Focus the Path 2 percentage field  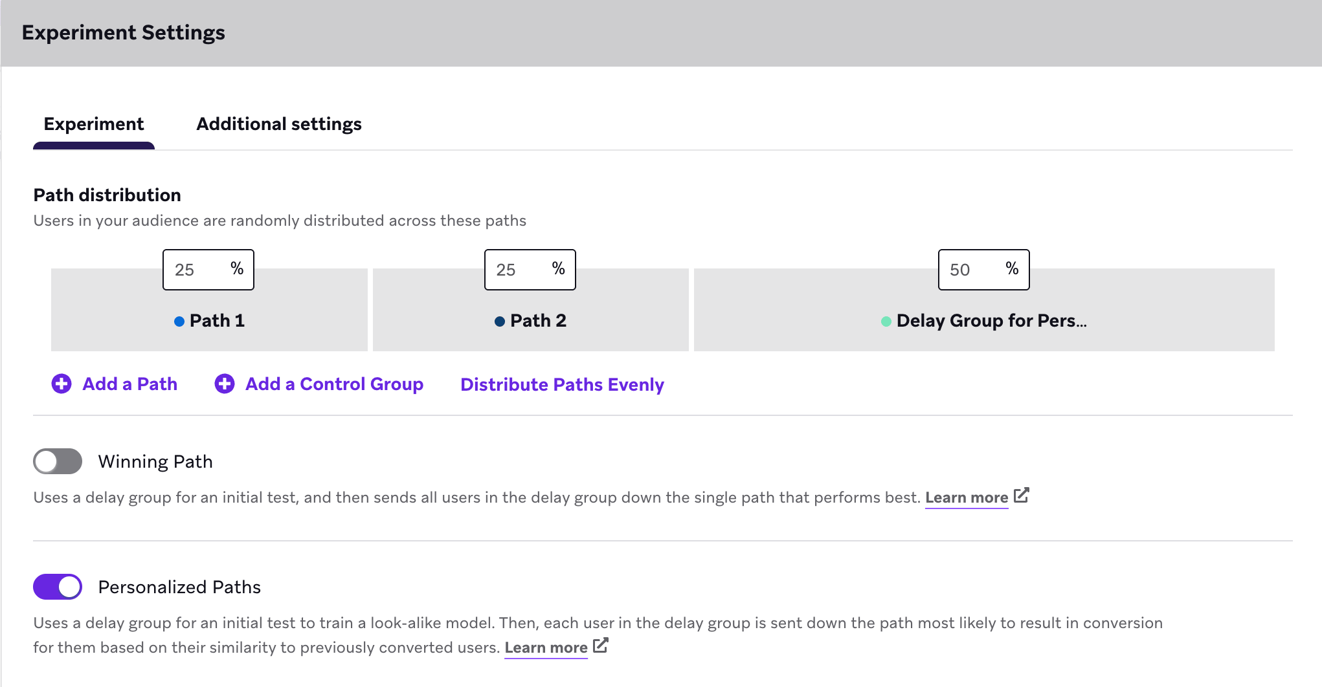pos(530,270)
